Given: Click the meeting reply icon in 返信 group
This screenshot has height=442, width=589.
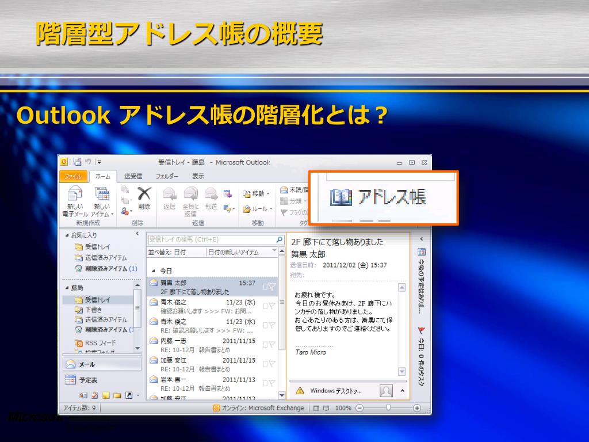Looking at the screenshot, I should pos(228,194).
